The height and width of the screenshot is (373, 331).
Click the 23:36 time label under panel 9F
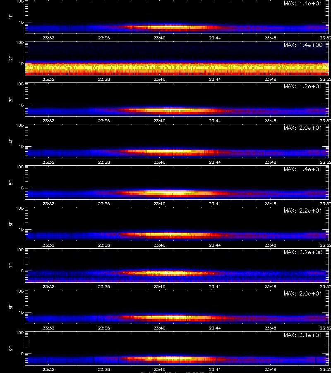tap(104, 369)
